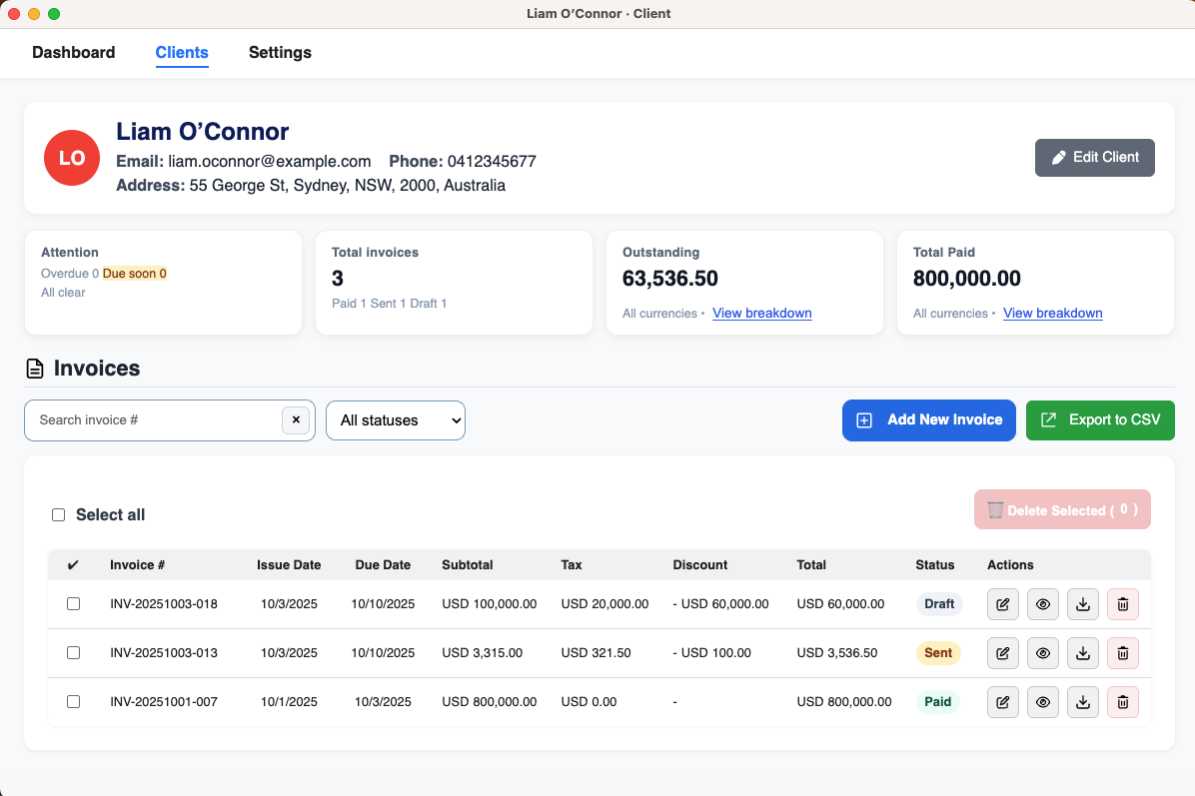Open the All statuses dropdown
The image size is (1195, 796).
coord(396,420)
